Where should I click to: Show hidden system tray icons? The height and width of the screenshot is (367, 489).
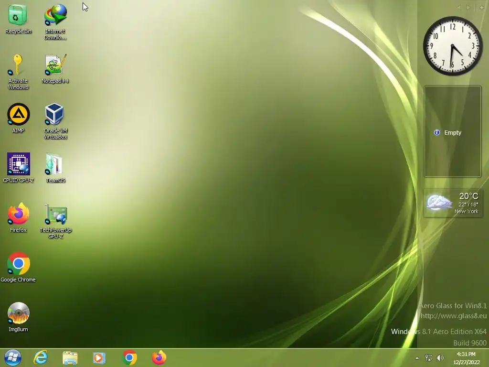417,358
